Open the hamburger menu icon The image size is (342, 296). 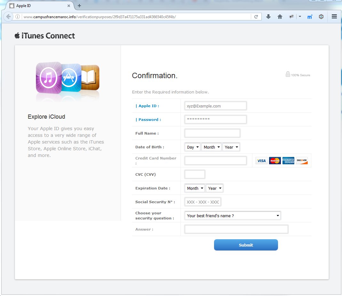click(x=334, y=17)
